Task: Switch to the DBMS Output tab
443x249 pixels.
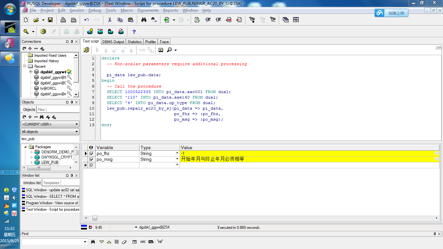Action: [113, 42]
